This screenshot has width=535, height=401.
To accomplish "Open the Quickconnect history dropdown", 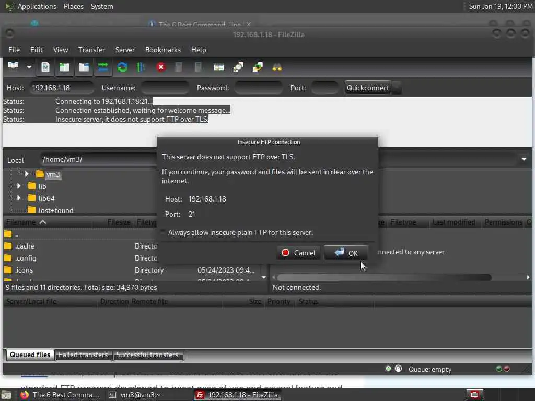I will [397, 88].
